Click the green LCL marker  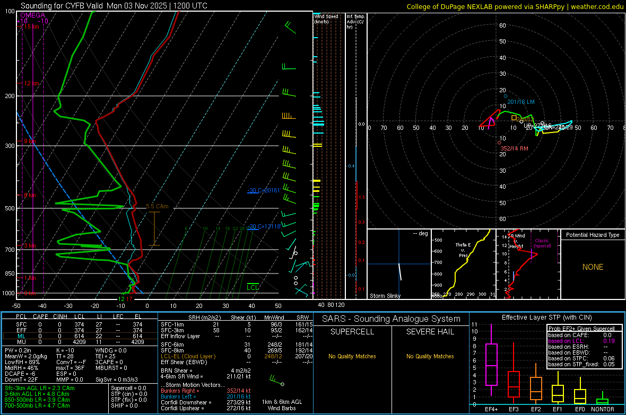coord(253,287)
